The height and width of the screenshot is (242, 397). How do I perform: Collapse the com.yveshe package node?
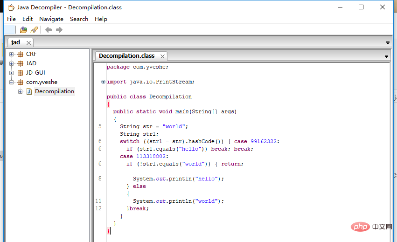click(12, 82)
